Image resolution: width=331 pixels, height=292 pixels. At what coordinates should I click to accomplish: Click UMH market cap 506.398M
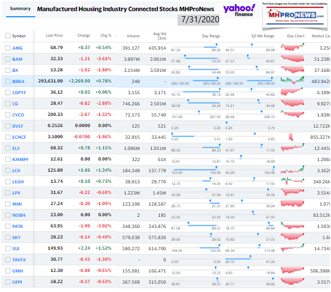320,271
